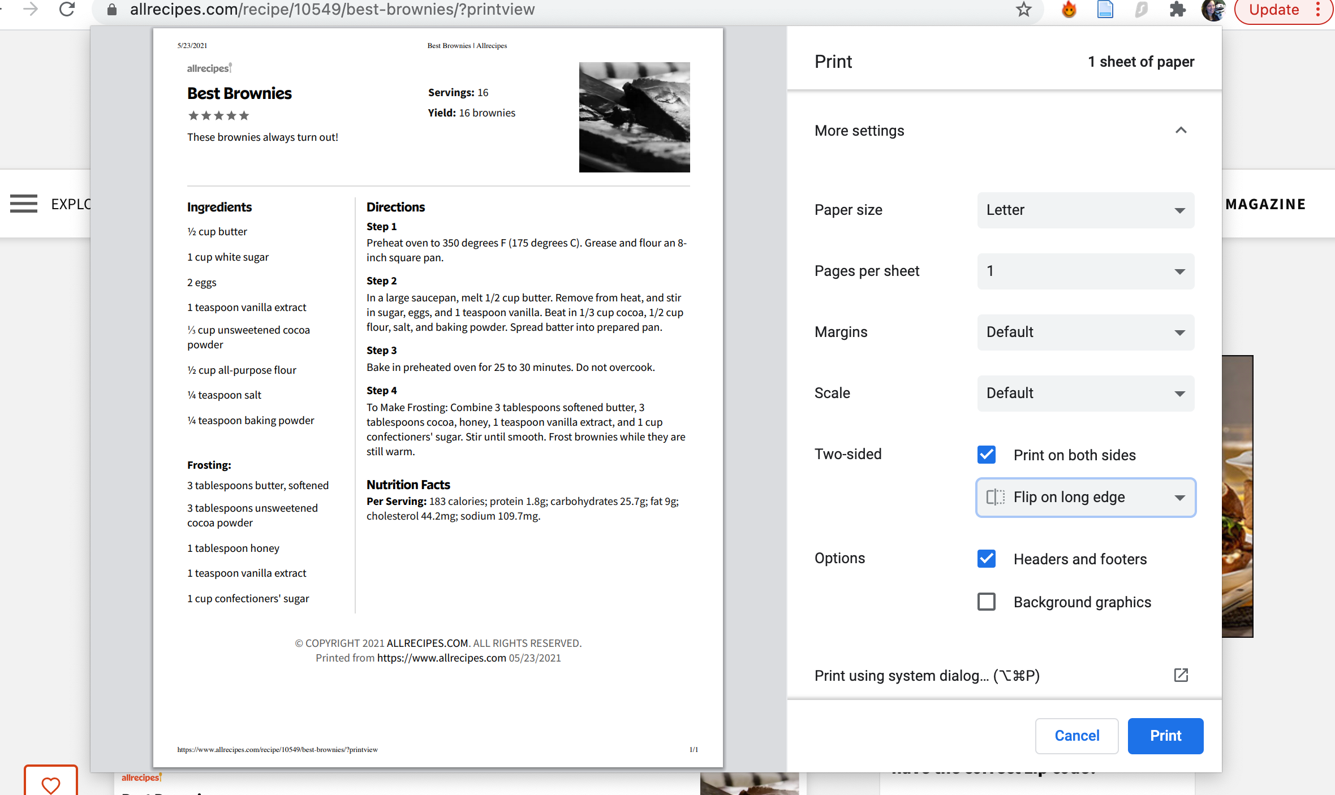Open print using system dialog external link icon
Image resolution: width=1335 pixels, height=795 pixels.
(1180, 675)
